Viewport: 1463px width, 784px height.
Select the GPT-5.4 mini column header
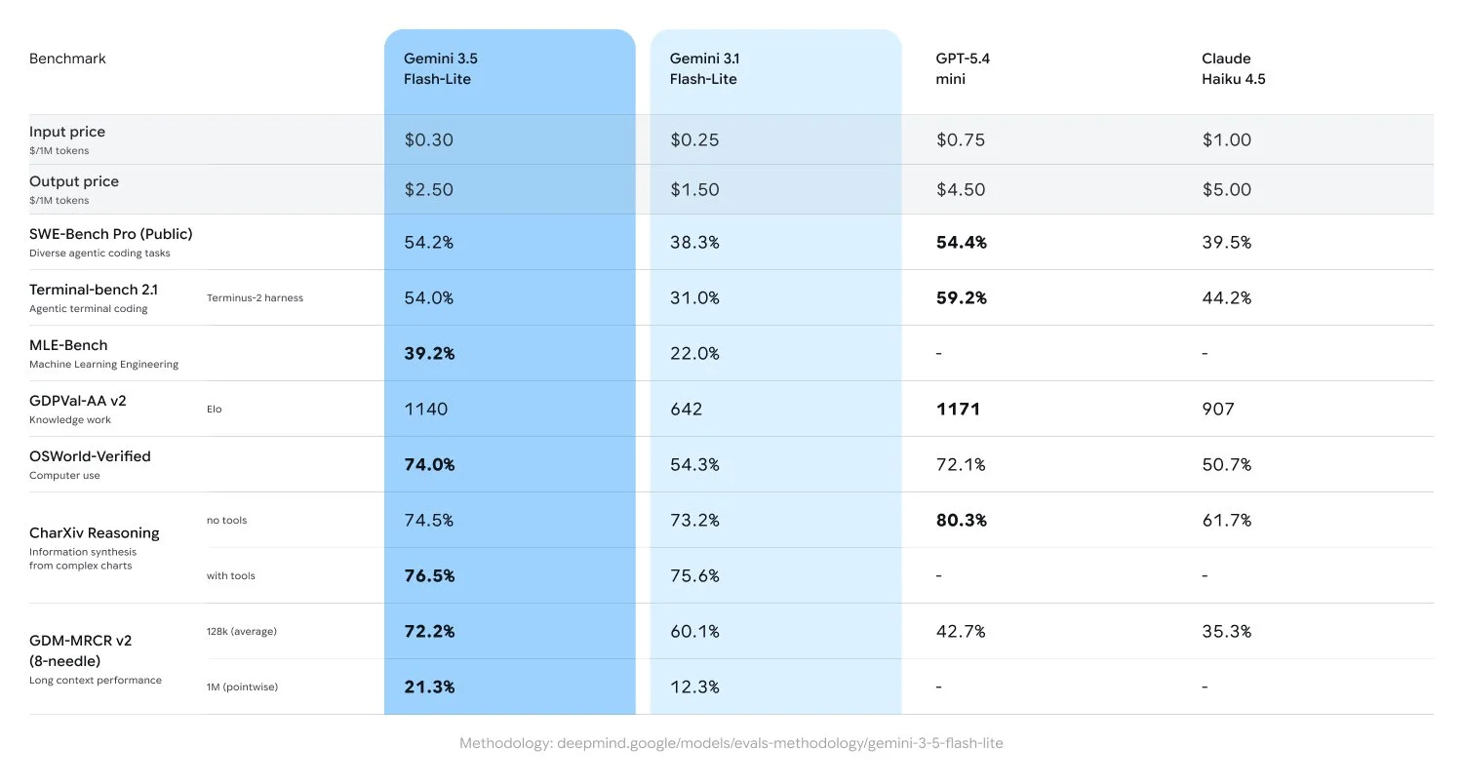pos(956,69)
